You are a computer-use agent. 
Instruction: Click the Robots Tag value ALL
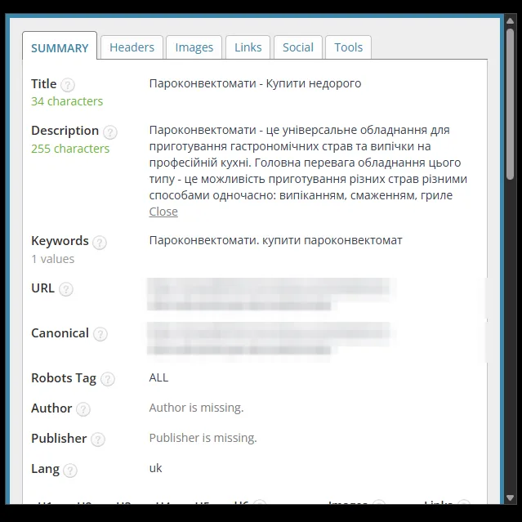click(158, 377)
